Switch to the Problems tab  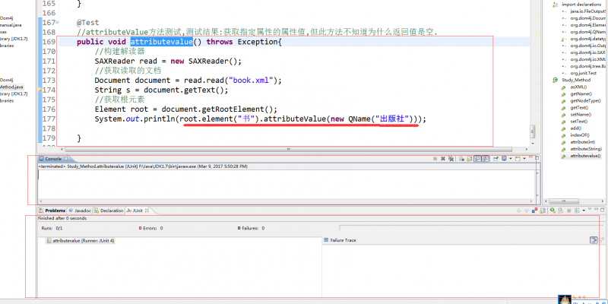[53, 211]
